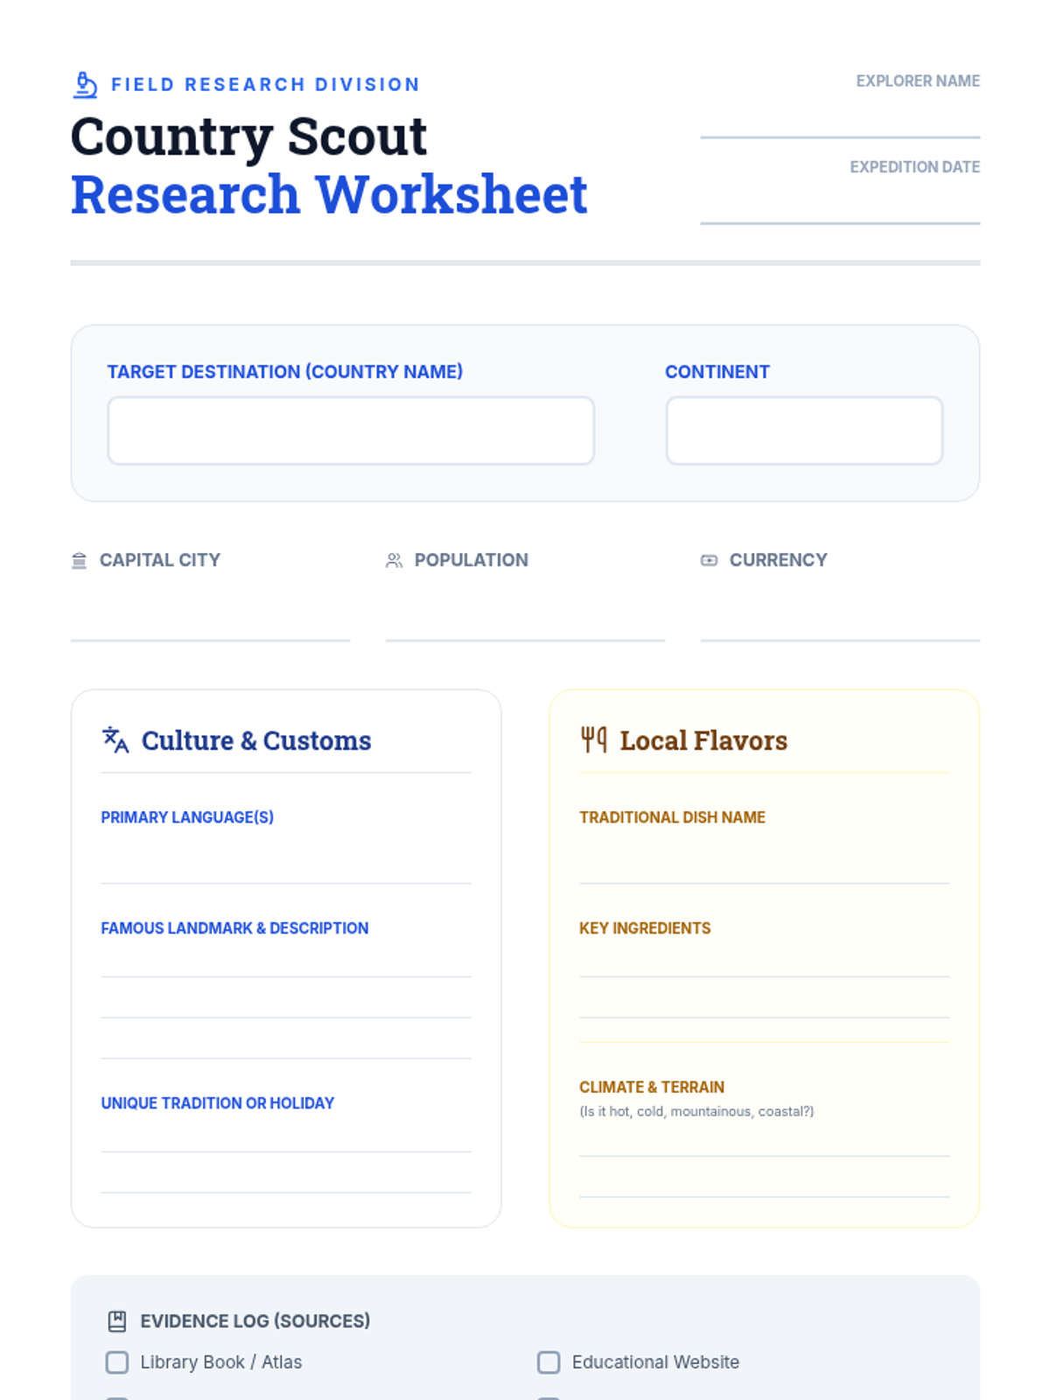The height and width of the screenshot is (1400, 1050).
Task: Click the Currency banknote icon
Action: tap(709, 560)
